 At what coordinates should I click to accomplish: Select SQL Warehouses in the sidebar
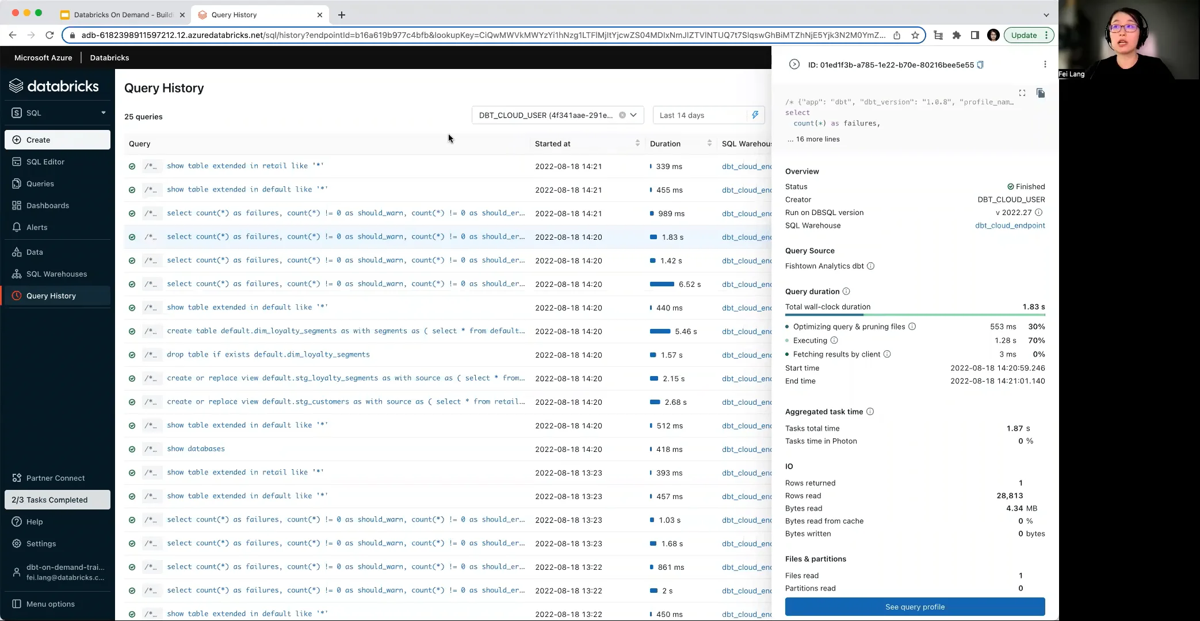[56, 274]
